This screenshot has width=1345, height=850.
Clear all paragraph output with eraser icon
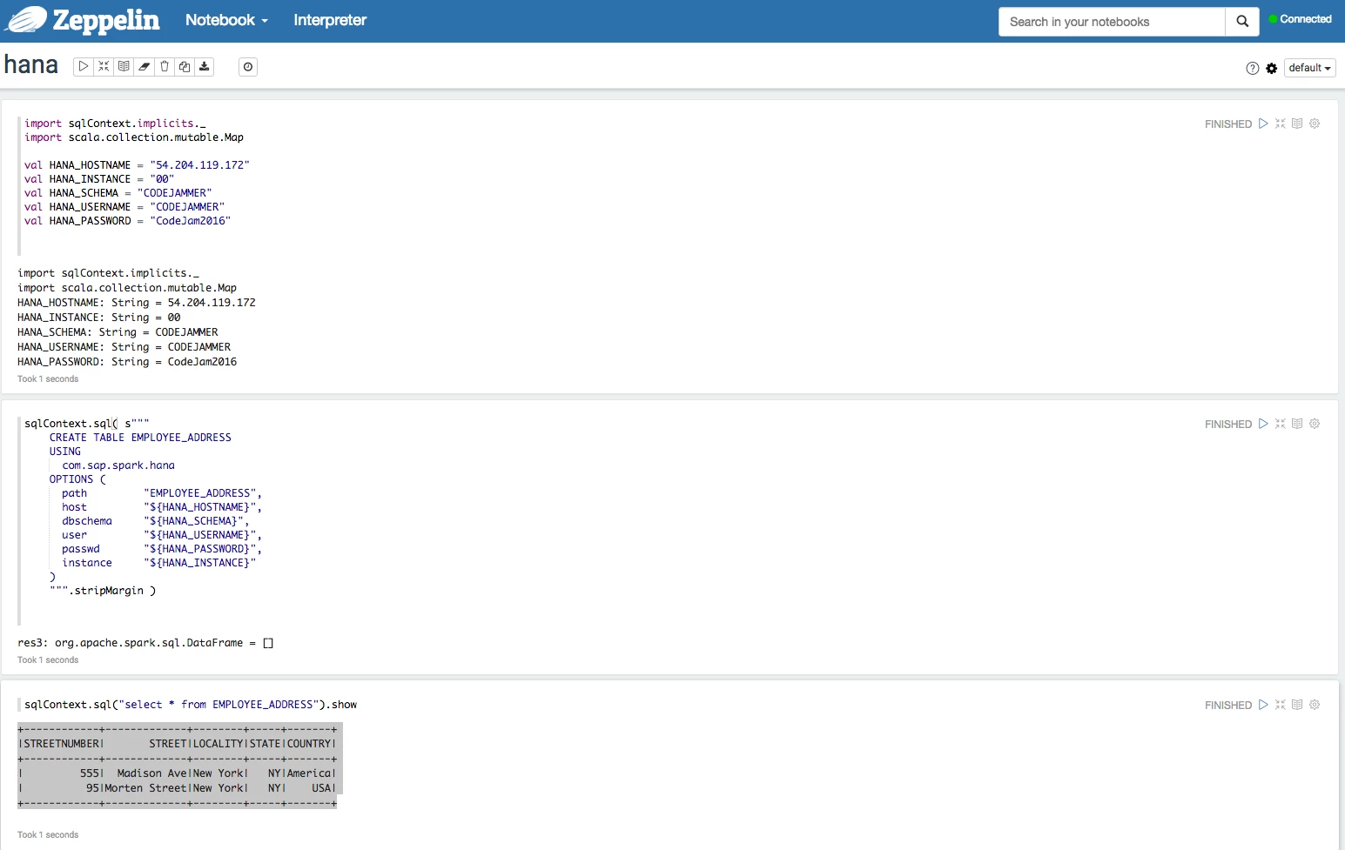144,66
